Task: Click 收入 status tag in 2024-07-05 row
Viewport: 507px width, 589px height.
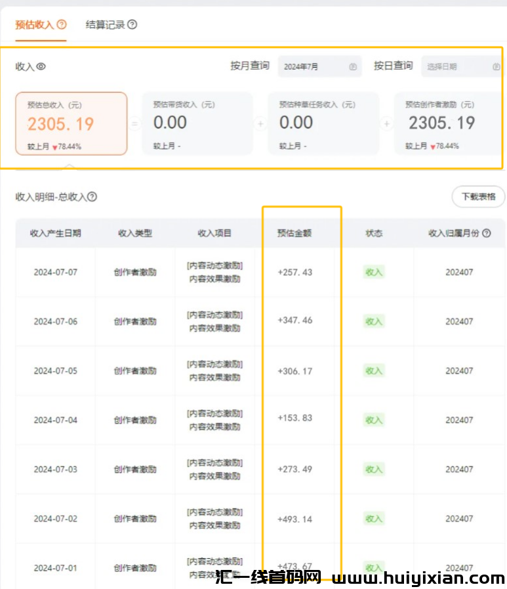Action: pos(374,371)
